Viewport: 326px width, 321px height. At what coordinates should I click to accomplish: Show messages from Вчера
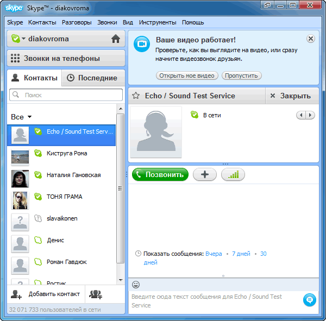[214, 254]
